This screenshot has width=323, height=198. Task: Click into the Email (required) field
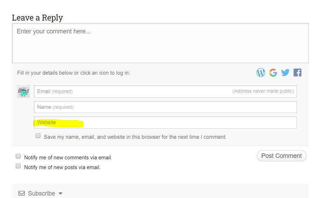[x=165, y=91]
